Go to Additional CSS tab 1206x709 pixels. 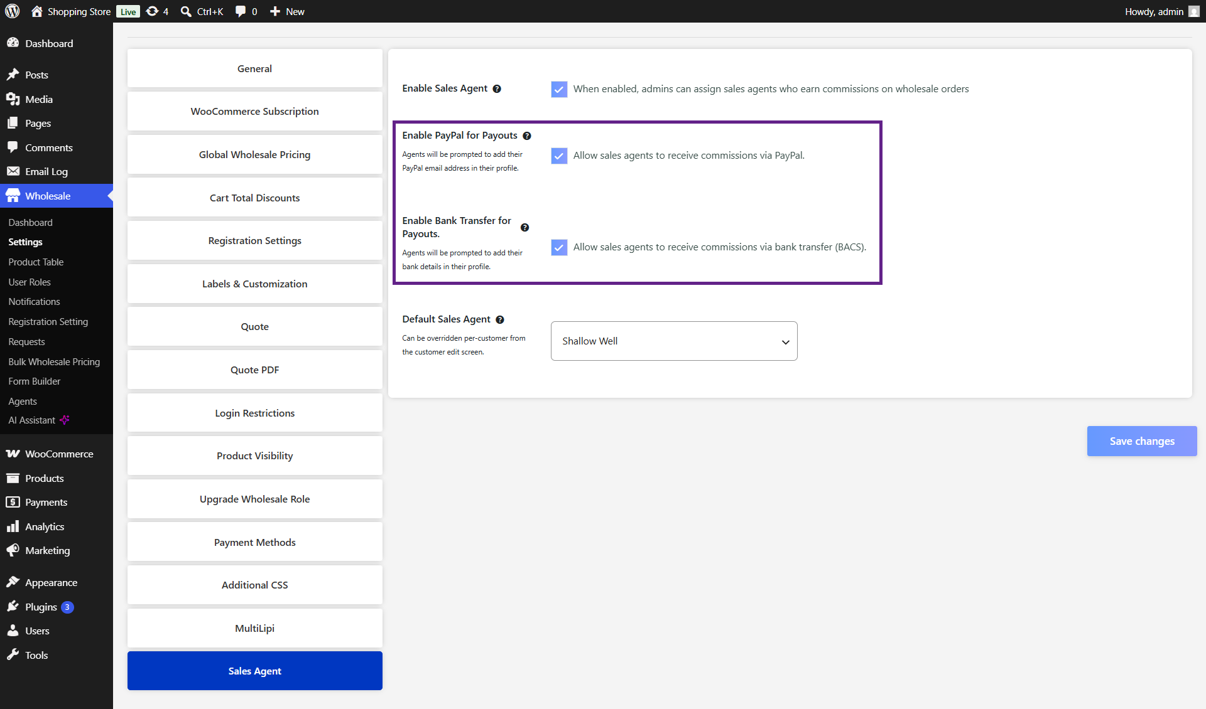254,585
